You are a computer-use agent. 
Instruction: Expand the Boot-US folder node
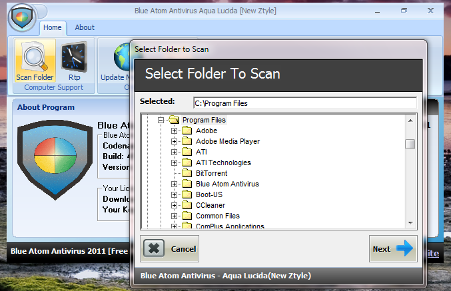174,194
